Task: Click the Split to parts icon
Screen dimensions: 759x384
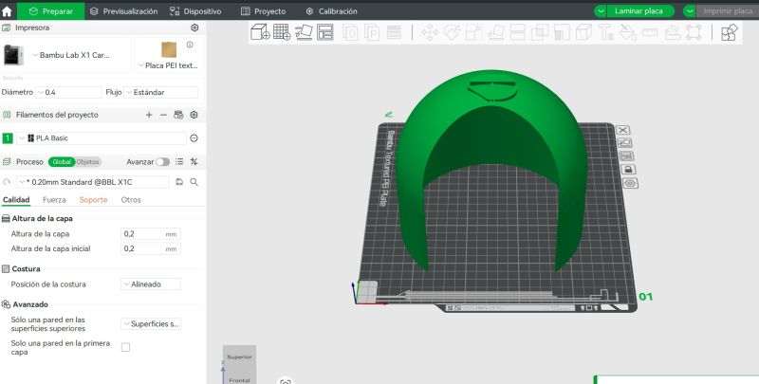Action: pos(372,32)
